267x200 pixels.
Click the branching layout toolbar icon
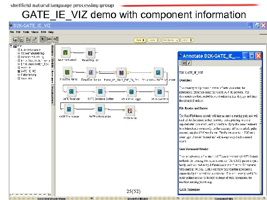pyautogui.click(x=56, y=39)
